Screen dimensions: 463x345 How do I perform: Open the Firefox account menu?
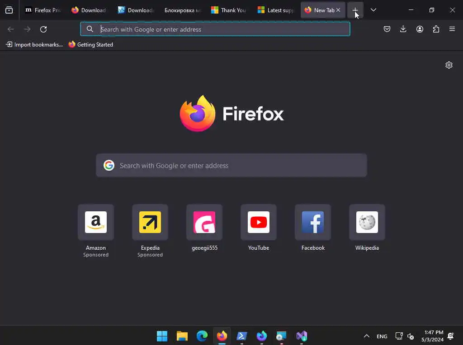coord(420,29)
